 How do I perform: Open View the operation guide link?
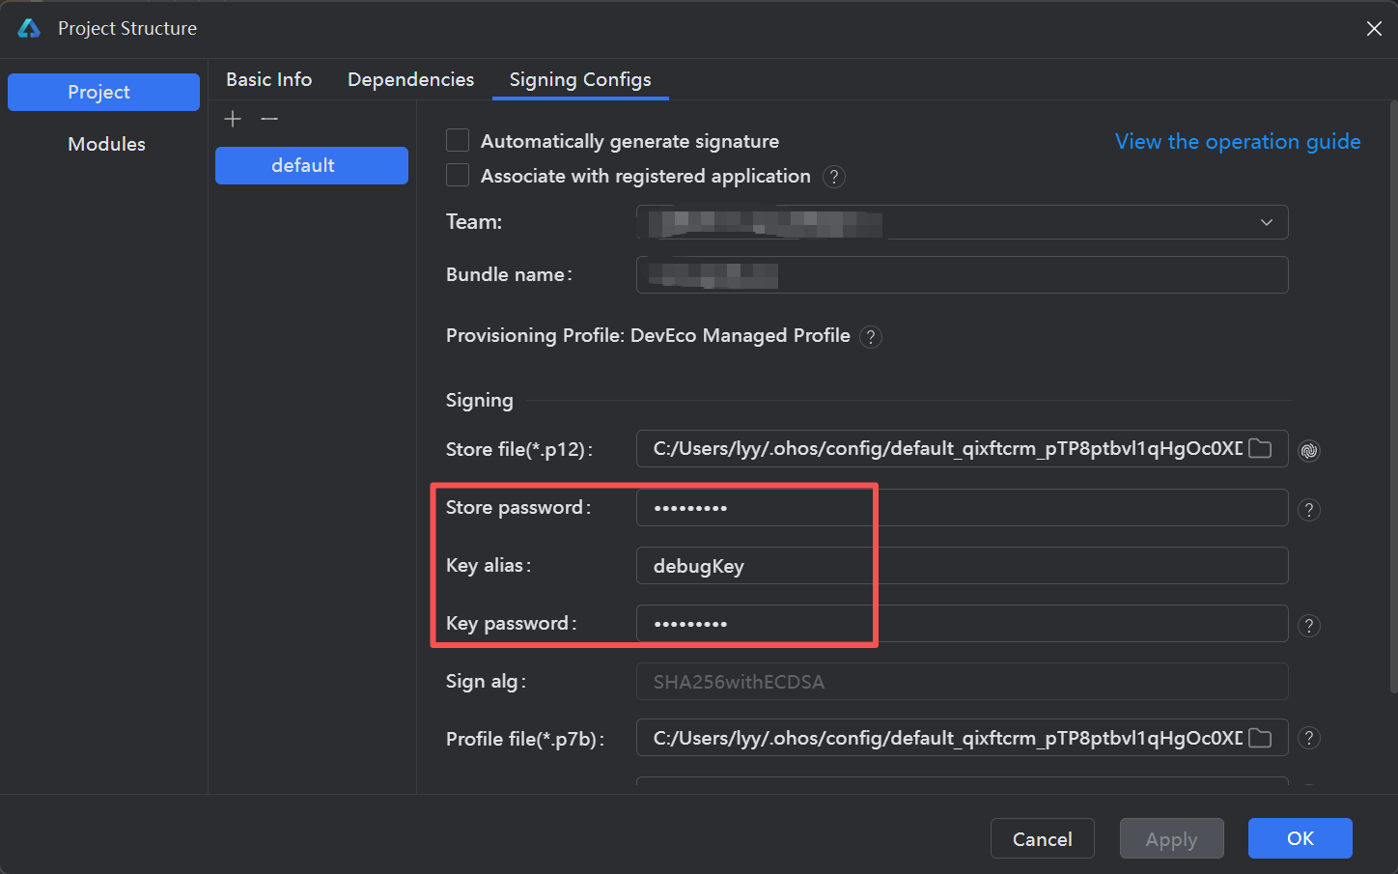(1238, 141)
